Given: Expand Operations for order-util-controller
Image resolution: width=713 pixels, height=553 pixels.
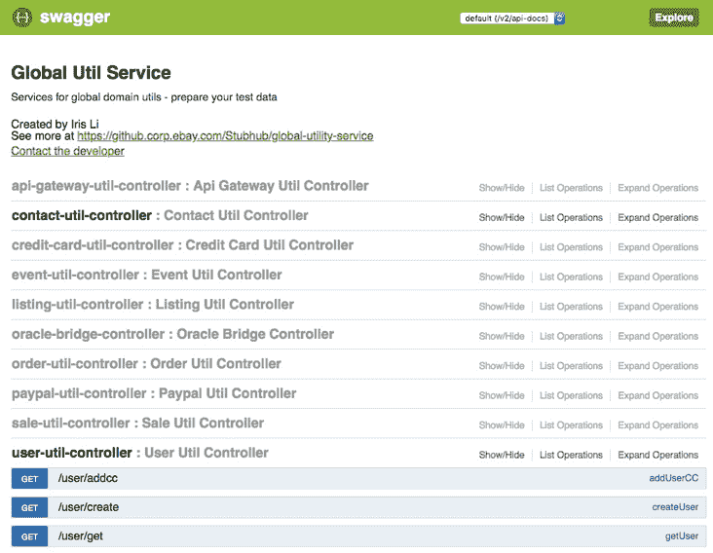Looking at the screenshot, I should [658, 366].
